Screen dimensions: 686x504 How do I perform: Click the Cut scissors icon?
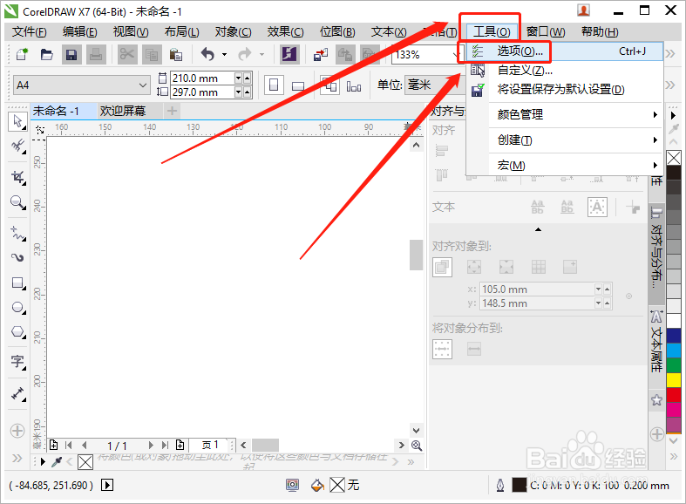click(127, 54)
